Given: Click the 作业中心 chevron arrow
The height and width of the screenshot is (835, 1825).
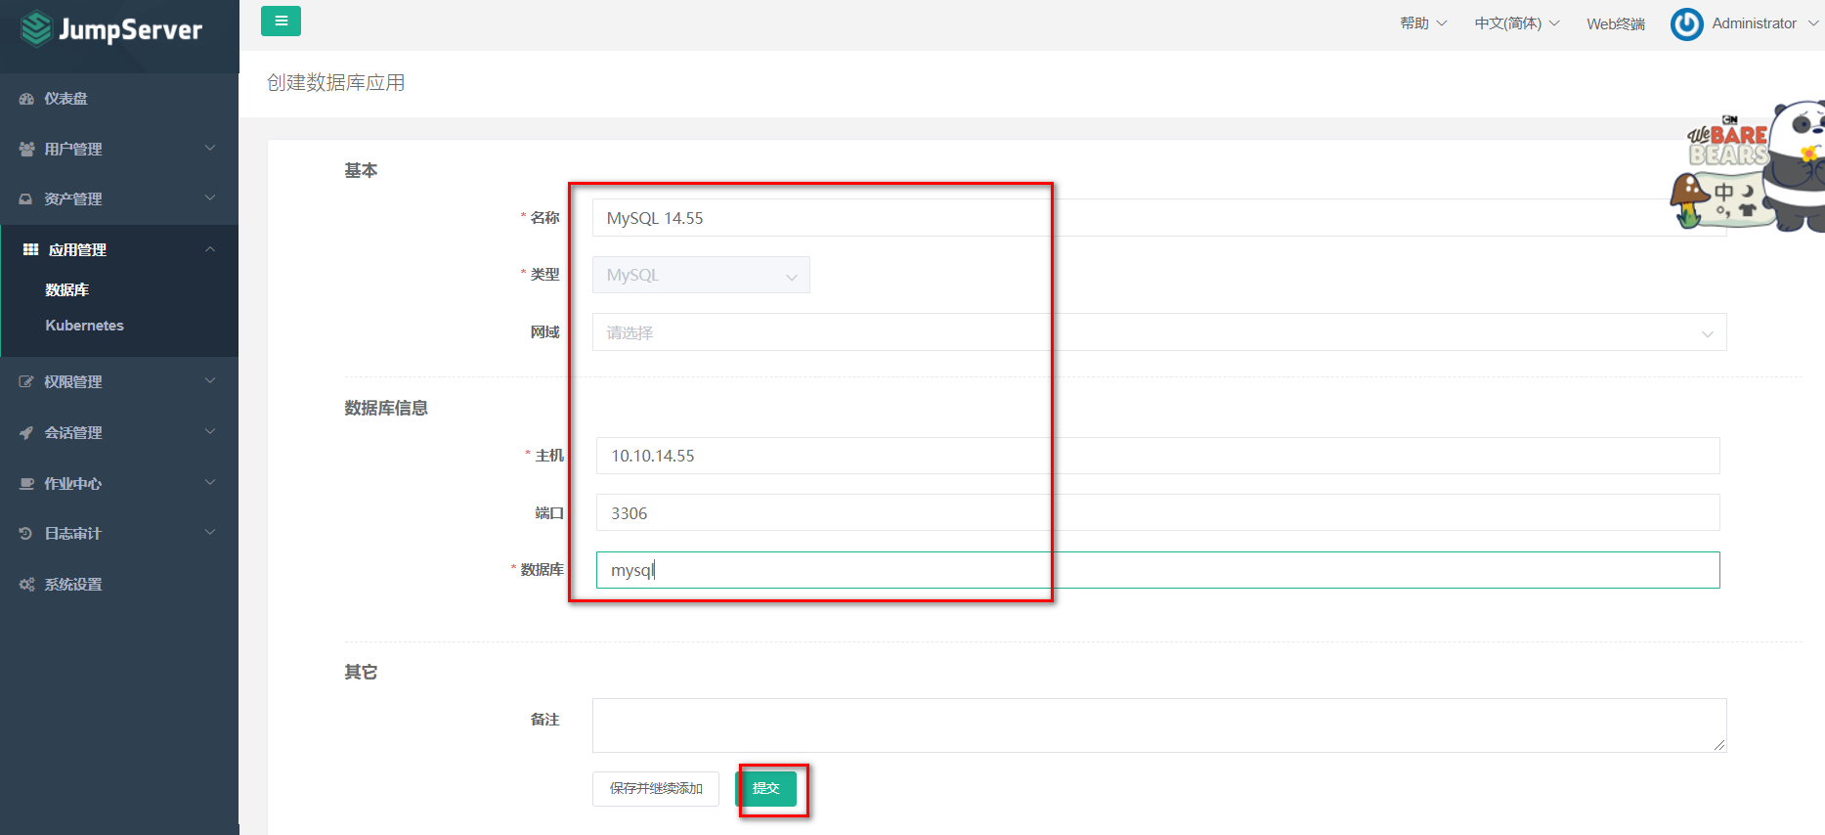Looking at the screenshot, I should click(x=210, y=483).
